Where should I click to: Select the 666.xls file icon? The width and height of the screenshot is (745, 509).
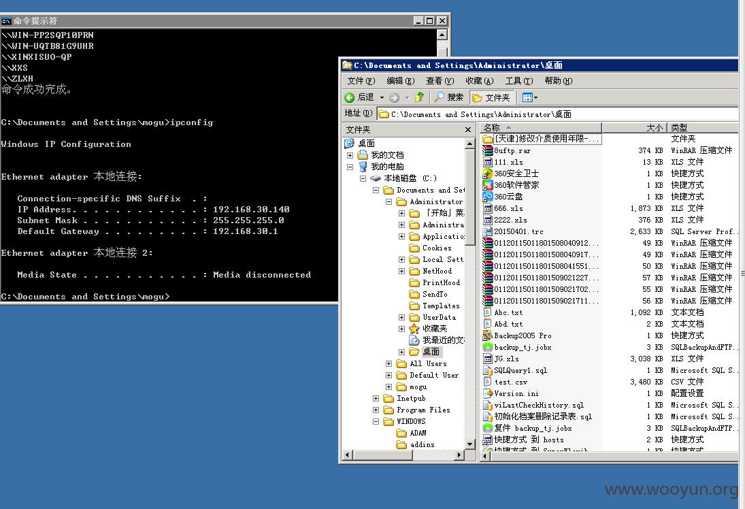(x=487, y=208)
